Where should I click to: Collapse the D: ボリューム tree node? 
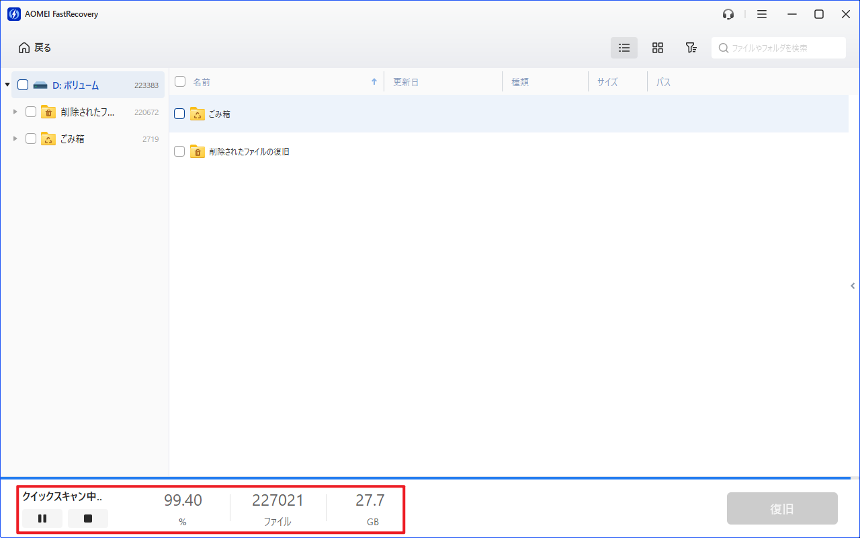point(7,85)
